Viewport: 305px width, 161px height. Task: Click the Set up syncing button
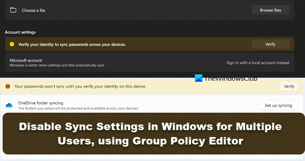tap(278, 105)
